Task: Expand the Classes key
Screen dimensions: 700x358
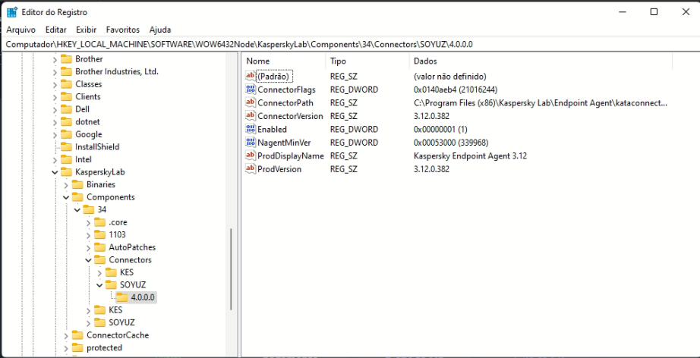Action: (55, 84)
